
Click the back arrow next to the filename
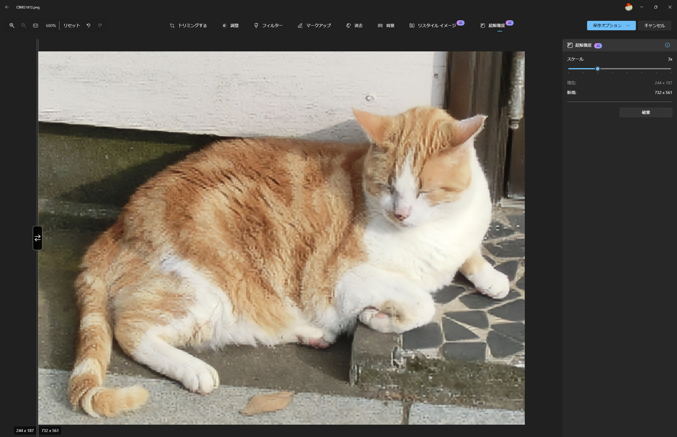click(7, 7)
